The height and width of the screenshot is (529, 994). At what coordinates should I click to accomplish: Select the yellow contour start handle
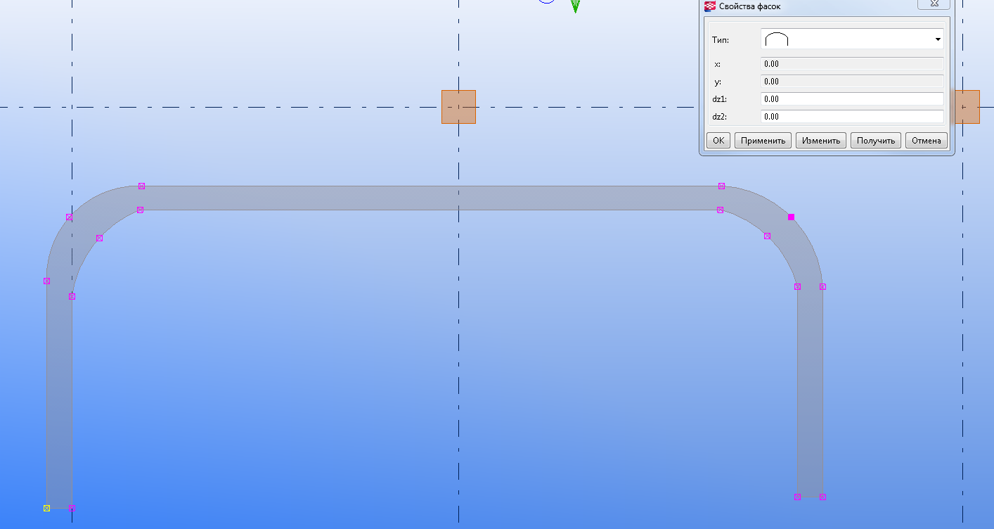pyautogui.click(x=47, y=508)
